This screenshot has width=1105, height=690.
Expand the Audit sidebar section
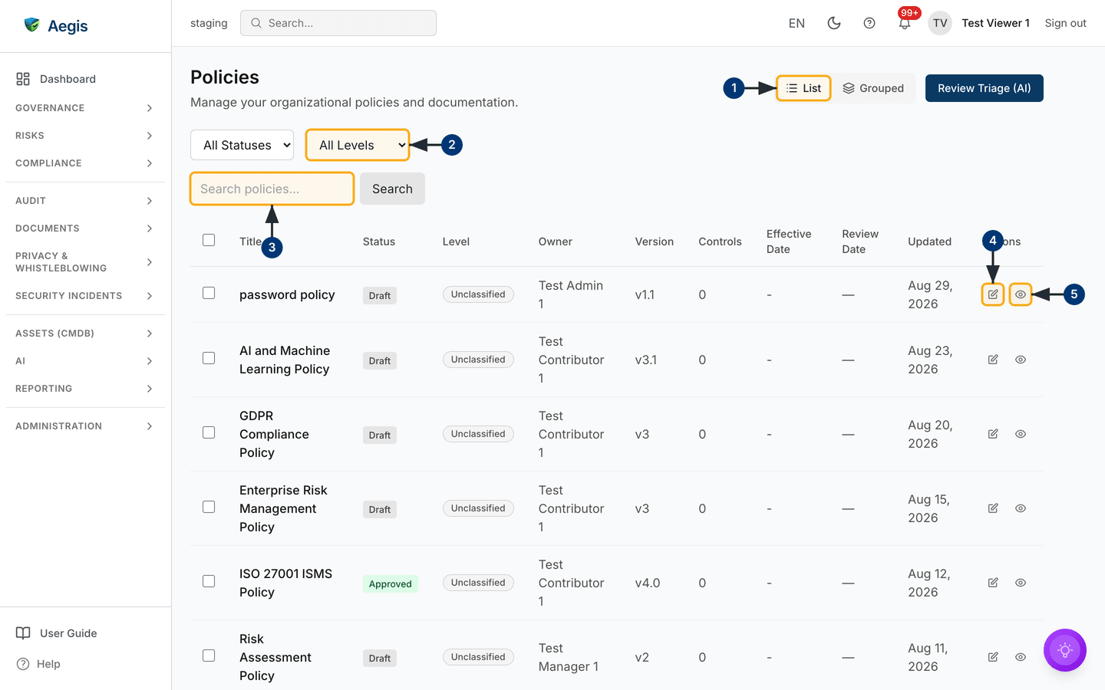(x=85, y=201)
